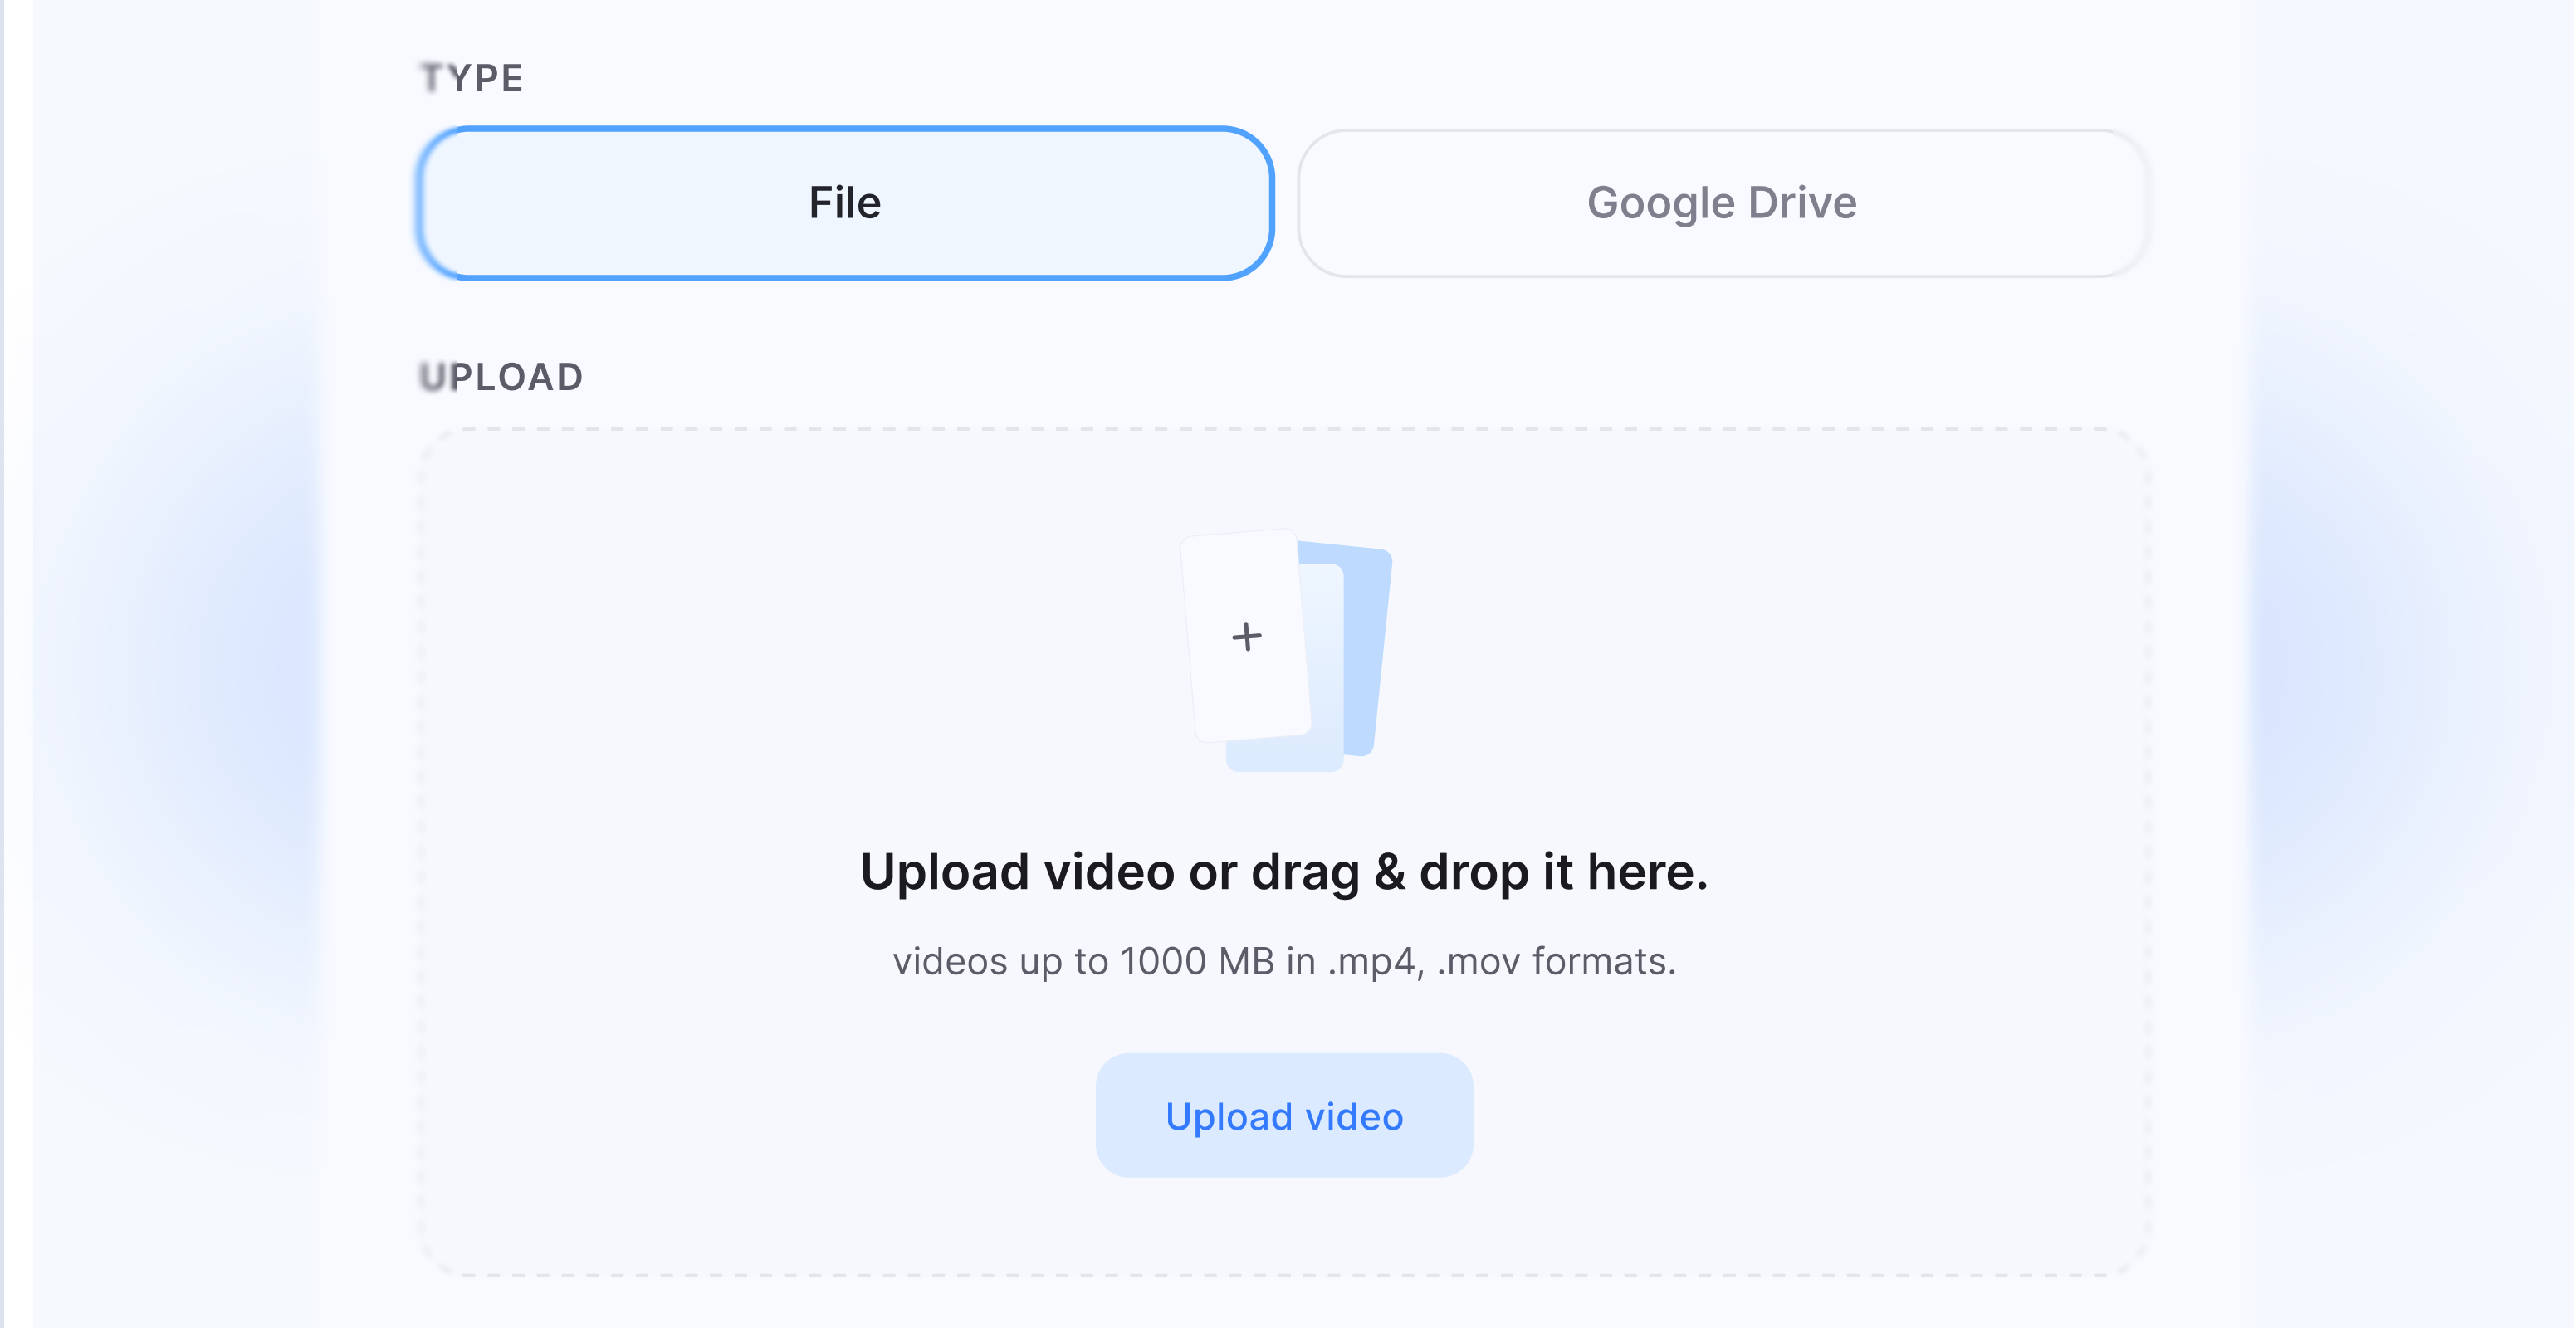Click the plus sign on the card
The height and width of the screenshot is (1328, 2576).
tap(1246, 636)
